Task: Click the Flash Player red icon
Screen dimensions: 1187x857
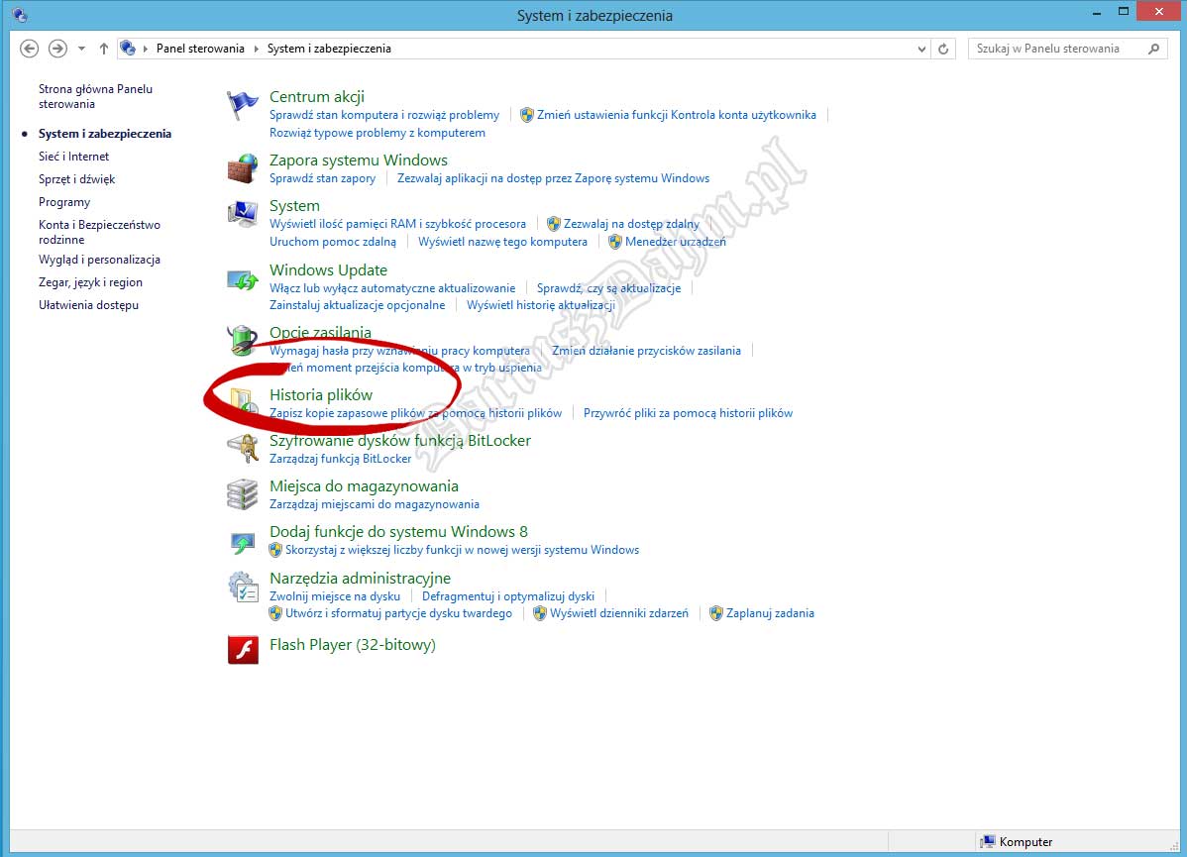Action: tap(243, 650)
